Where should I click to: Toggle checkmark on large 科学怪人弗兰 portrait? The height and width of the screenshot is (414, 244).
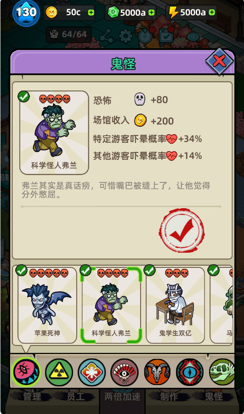24,96
